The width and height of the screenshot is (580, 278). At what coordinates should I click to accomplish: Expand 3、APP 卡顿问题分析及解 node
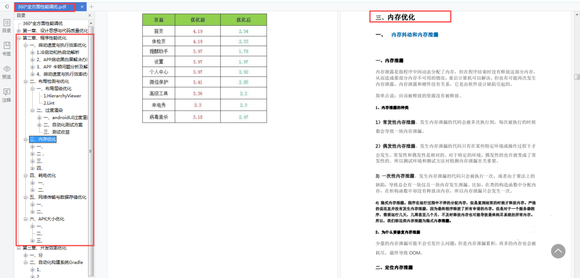pos(33,67)
